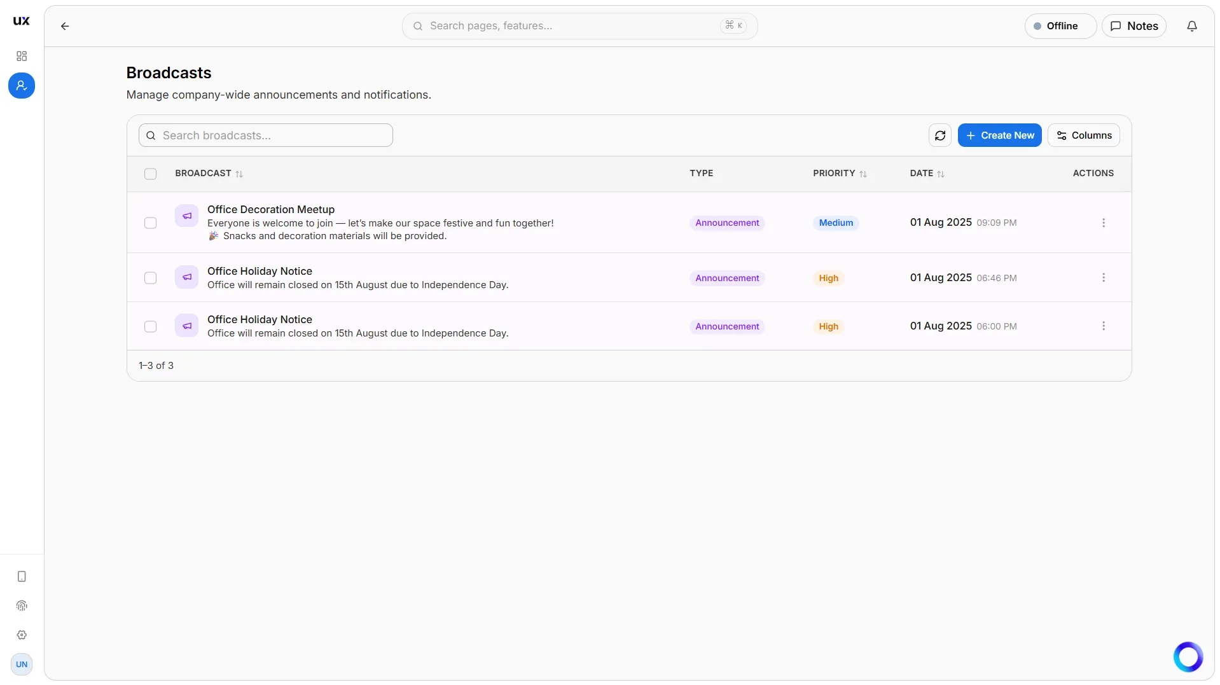Open actions menu for 06:46 PM broadcast
This screenshot has height=685, width=1220.
click(1104, 277)
